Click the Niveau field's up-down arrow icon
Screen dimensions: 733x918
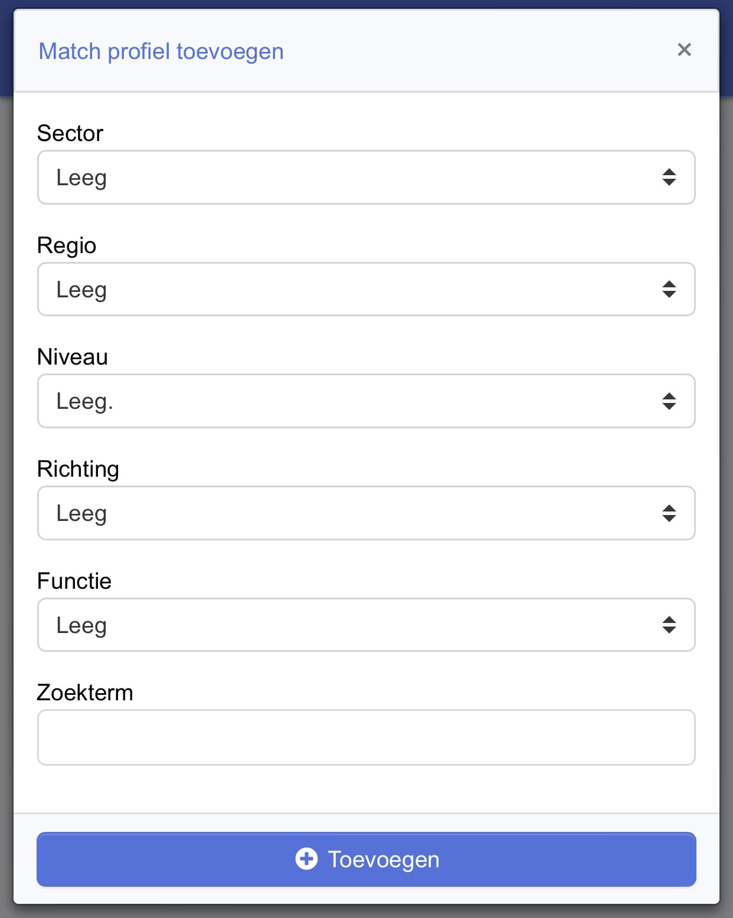coord(669,401)
